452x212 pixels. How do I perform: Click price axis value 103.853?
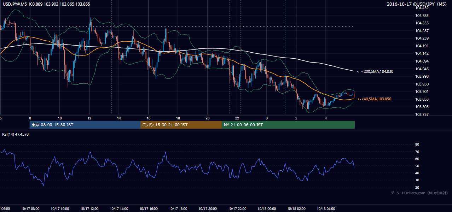pos(422,99)
